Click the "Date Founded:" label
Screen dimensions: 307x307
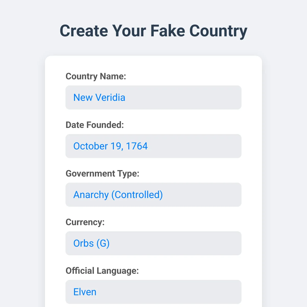click(x=95, y=125)
